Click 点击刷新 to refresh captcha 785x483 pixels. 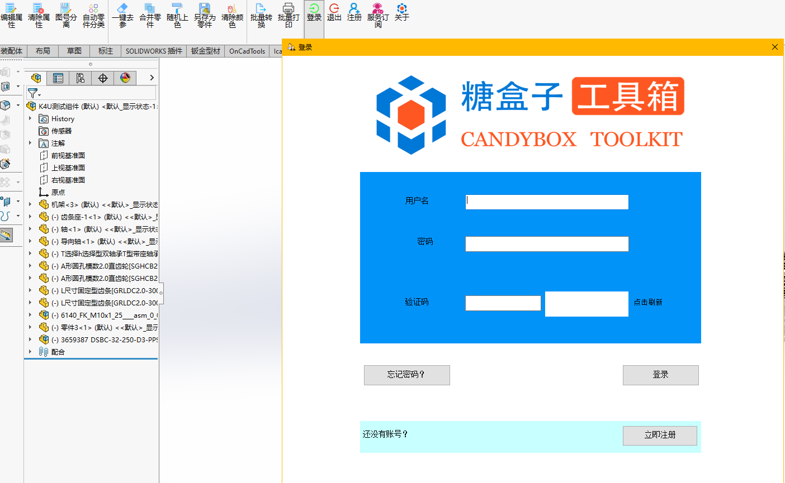(x=648, y=303)
